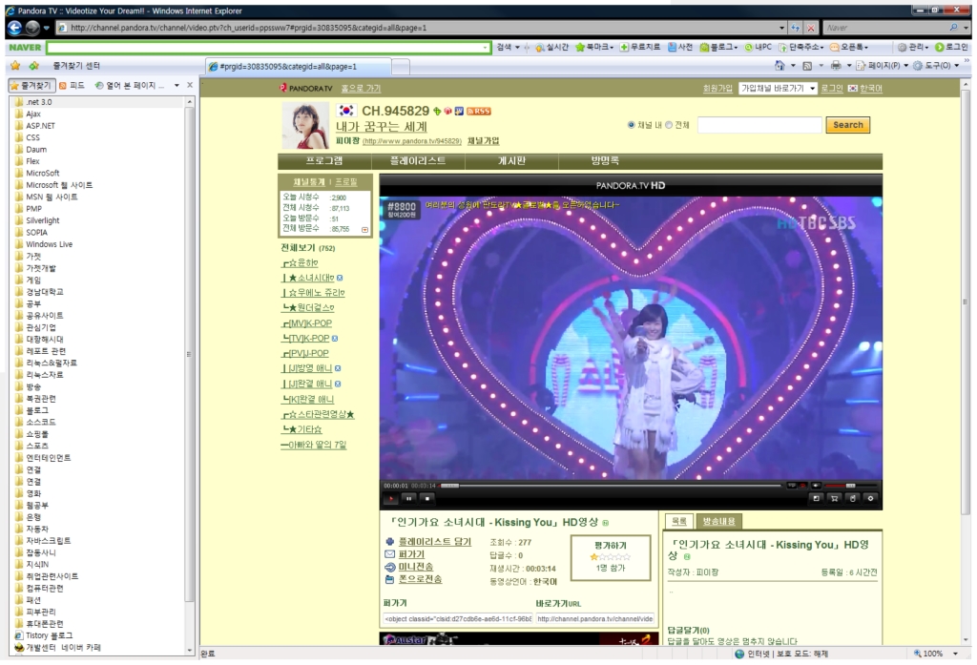977x665 pixels.
Task: Click the 플레이리스트 담기 link
Action: click(435, 542)
